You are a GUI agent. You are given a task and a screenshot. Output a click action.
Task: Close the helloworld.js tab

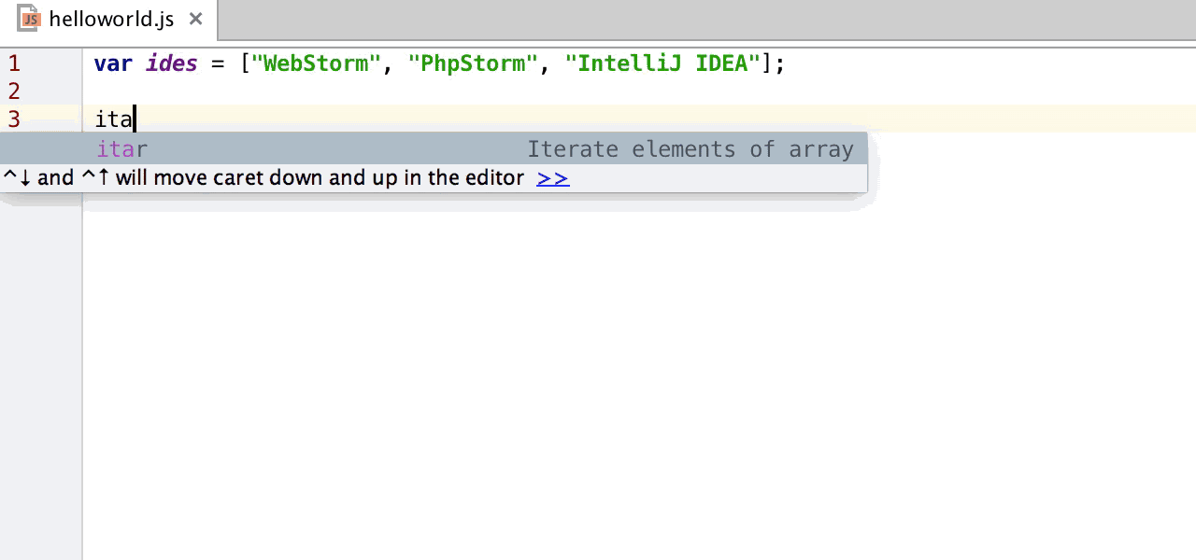[194, 19]
